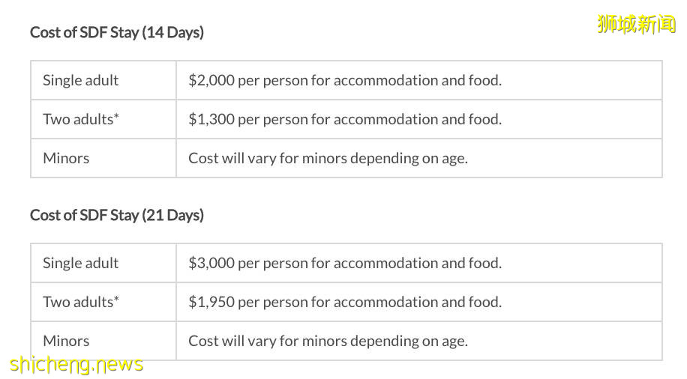Click the $1,950 per person cost cell

click(x=345, y=302)
